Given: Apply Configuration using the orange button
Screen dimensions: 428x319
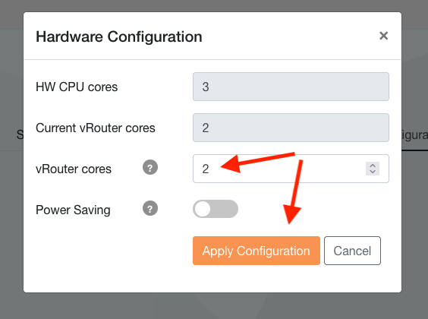Looking at the screenshot, I should click(256, 251).
